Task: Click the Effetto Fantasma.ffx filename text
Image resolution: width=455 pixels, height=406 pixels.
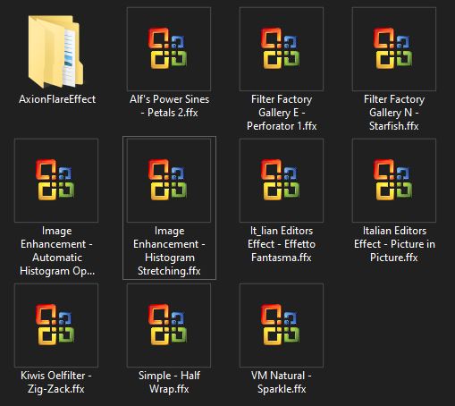Action: pyautogui.click(x=282, y=250)
